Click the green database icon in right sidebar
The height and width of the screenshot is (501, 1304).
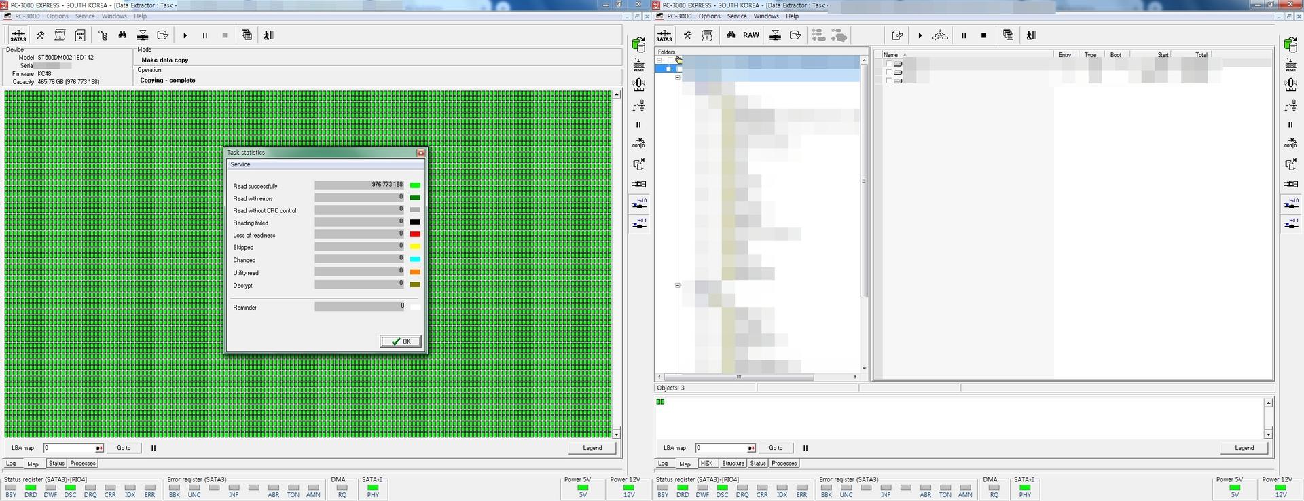[x=1290, y=45]
